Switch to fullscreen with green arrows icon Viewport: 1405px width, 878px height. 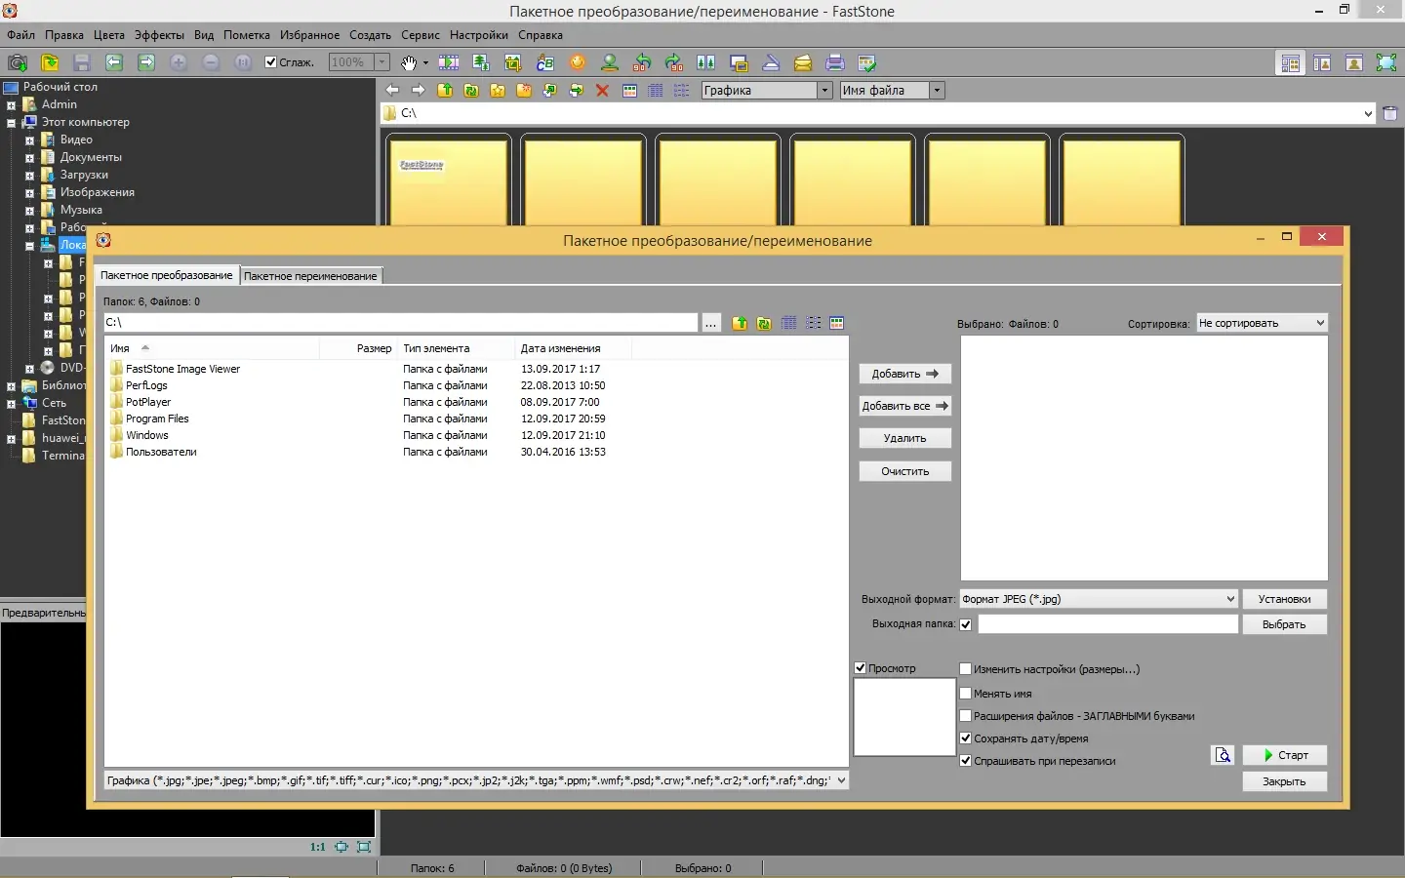point(1386,62)
